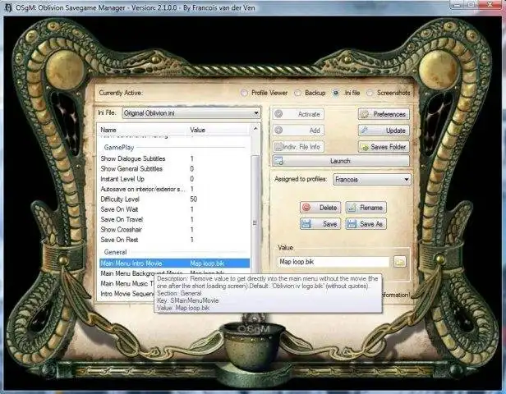Close the OSgM window
Image resolution: width=506 pixels, height=394 pixels.
tap(490, 5)
